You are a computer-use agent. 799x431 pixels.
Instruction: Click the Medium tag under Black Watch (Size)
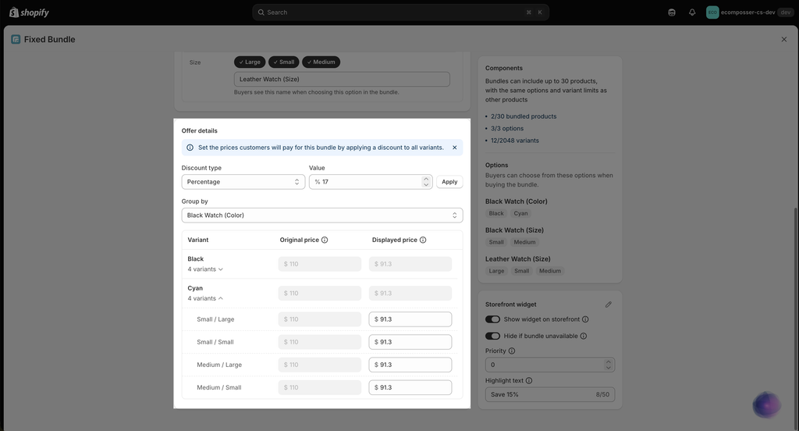click(x=524, y=242)
